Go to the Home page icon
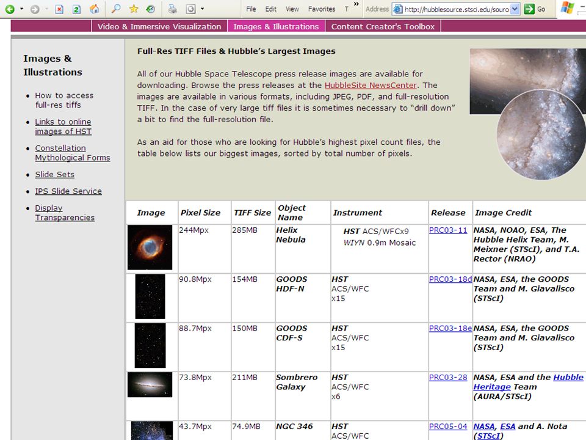This screenshot has height=440, width=586. pos(95,9)
